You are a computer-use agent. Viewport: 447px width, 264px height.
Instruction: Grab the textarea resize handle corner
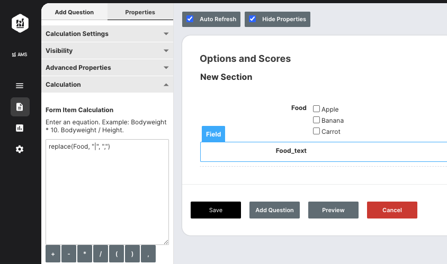coord(166,242)
